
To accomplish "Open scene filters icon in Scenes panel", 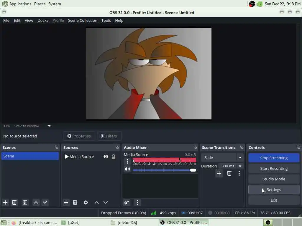I will tap(25, 202).
